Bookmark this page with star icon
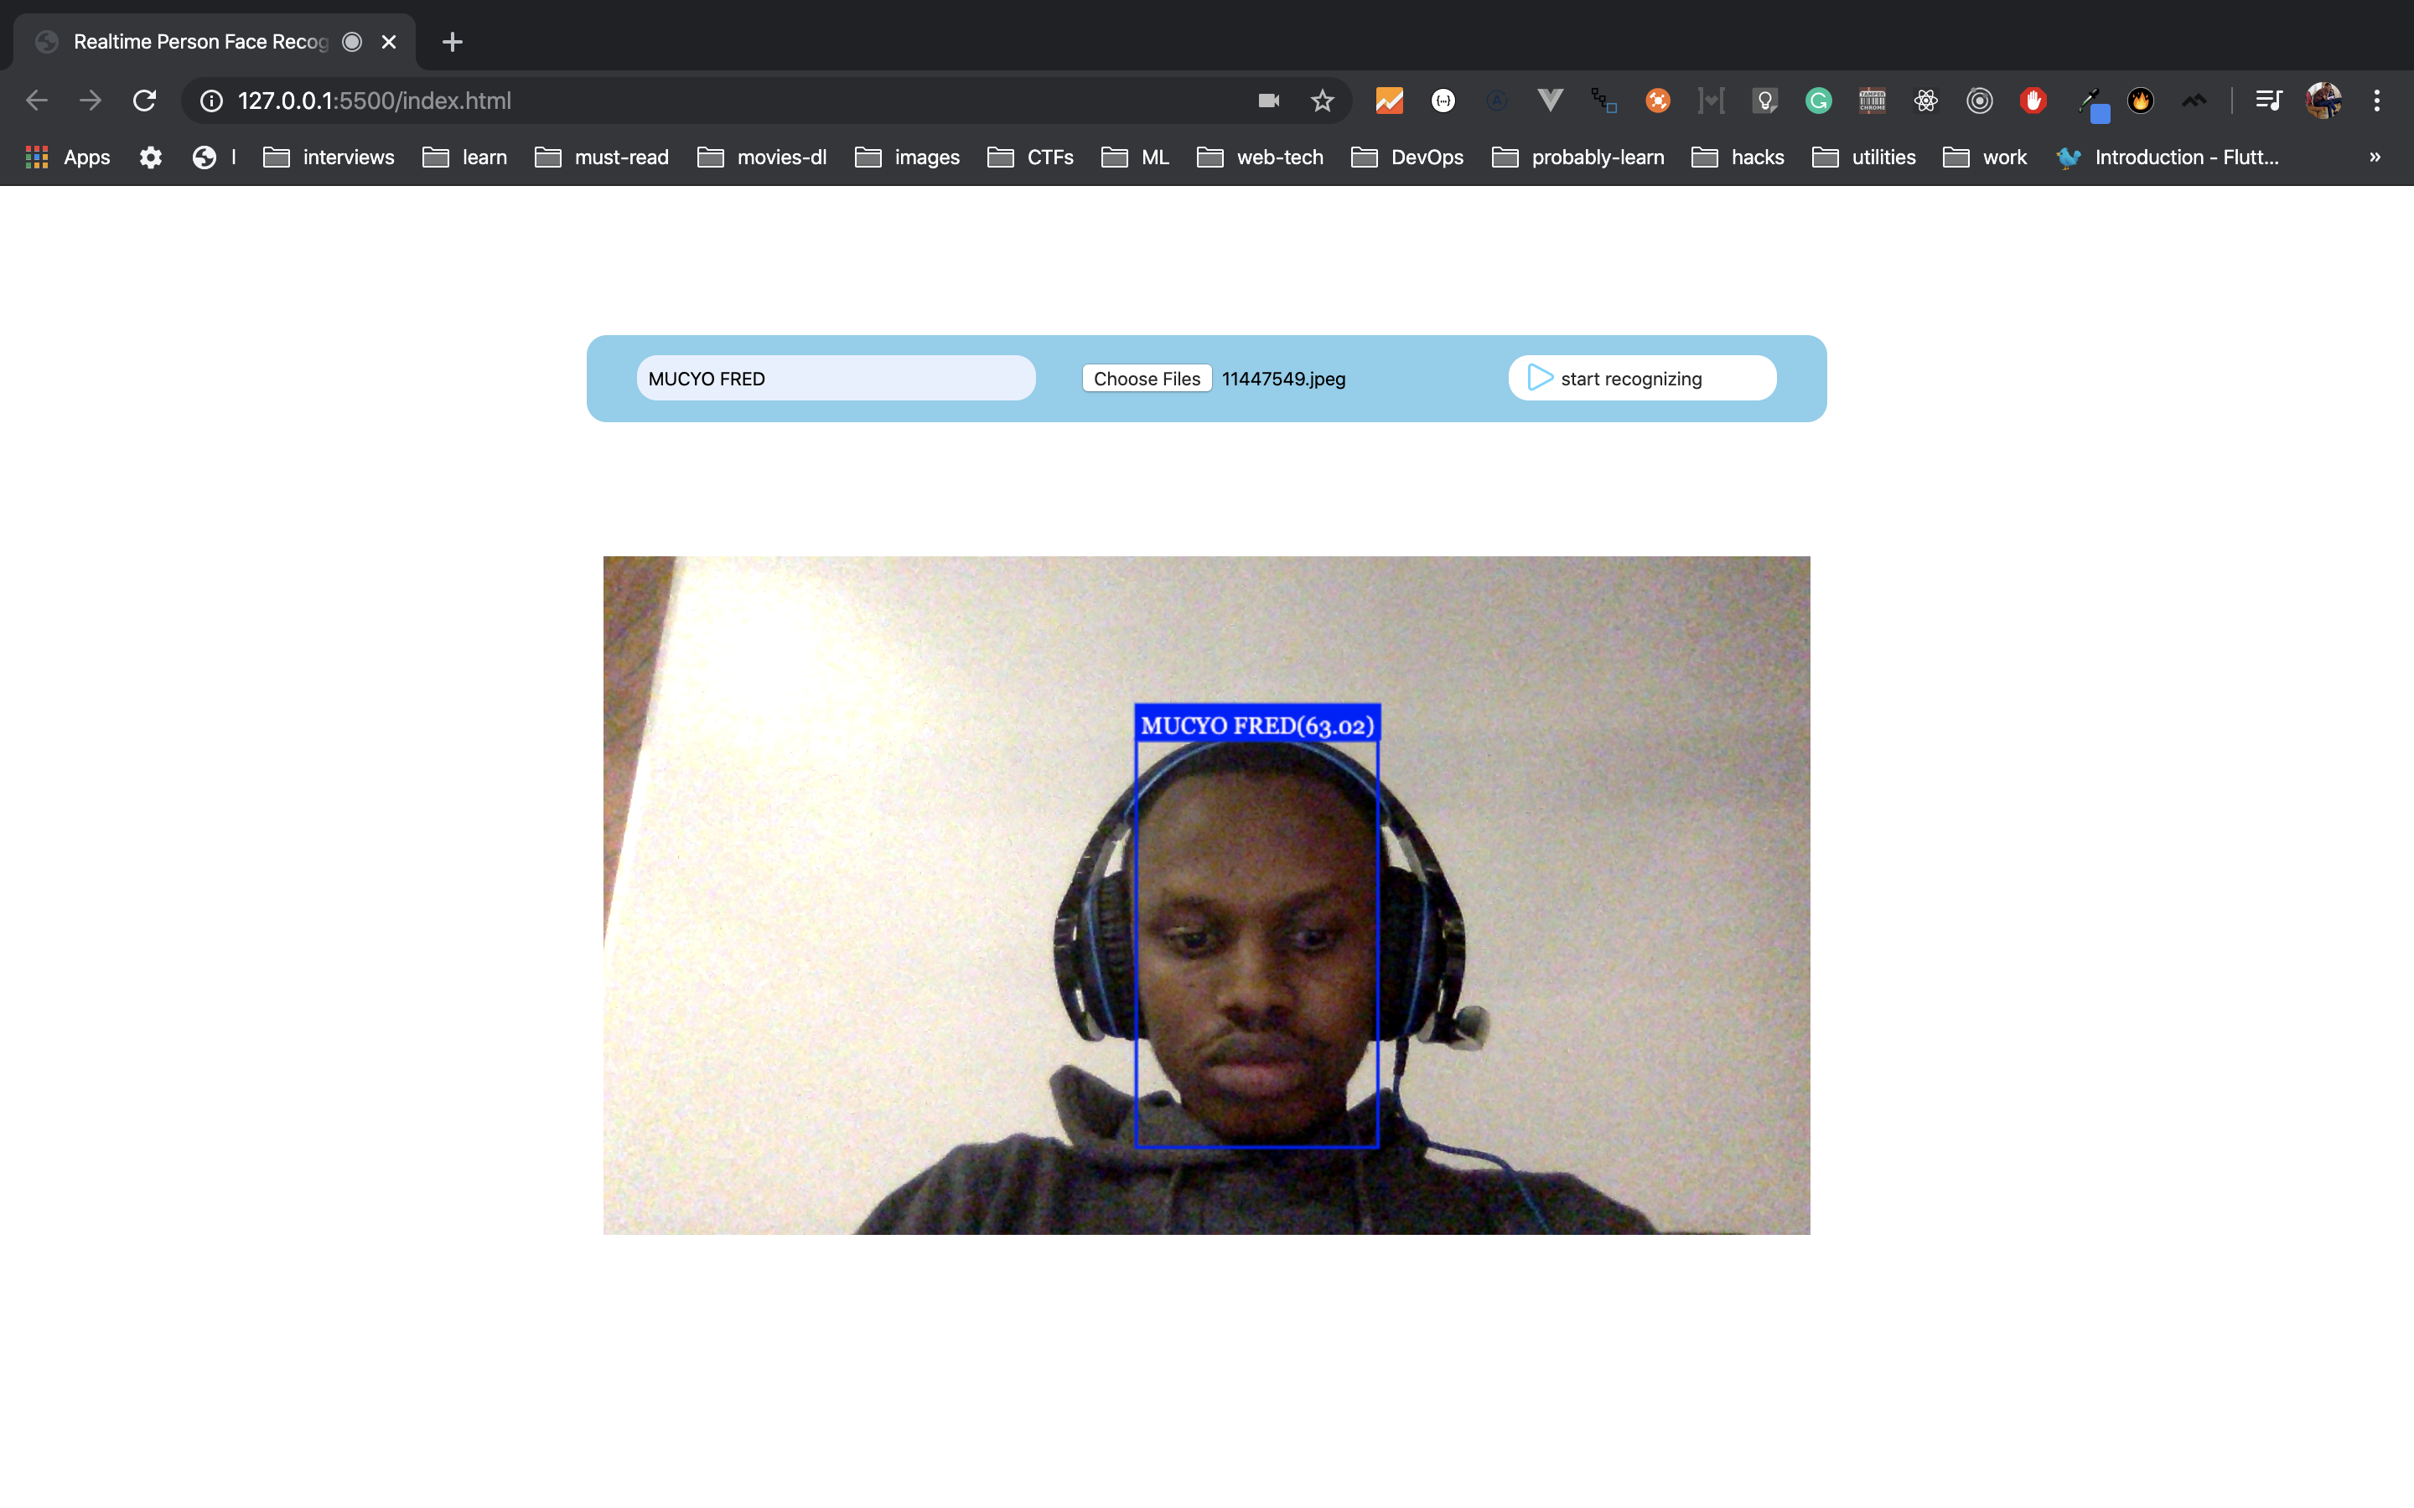Screen dimensions: 2414x1508 click(1322, 101)
